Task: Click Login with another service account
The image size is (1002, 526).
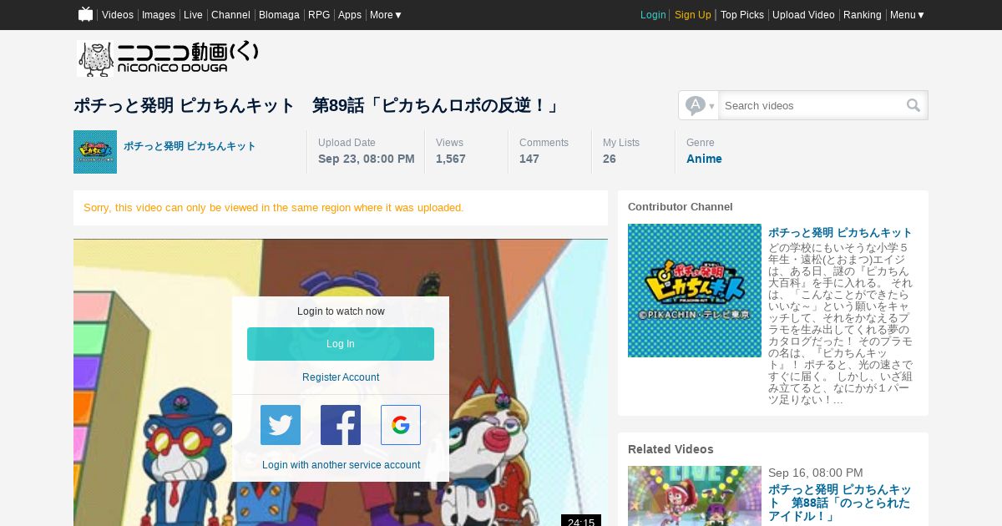Action: [x=341, y=465]
